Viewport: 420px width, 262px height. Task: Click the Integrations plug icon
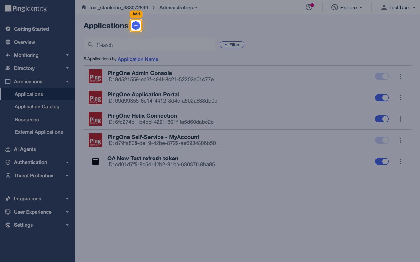[x=8, y=199]
